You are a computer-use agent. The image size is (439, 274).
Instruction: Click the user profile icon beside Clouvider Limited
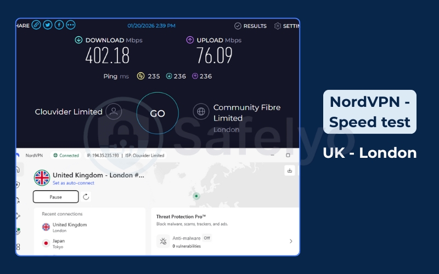[114, 112]
